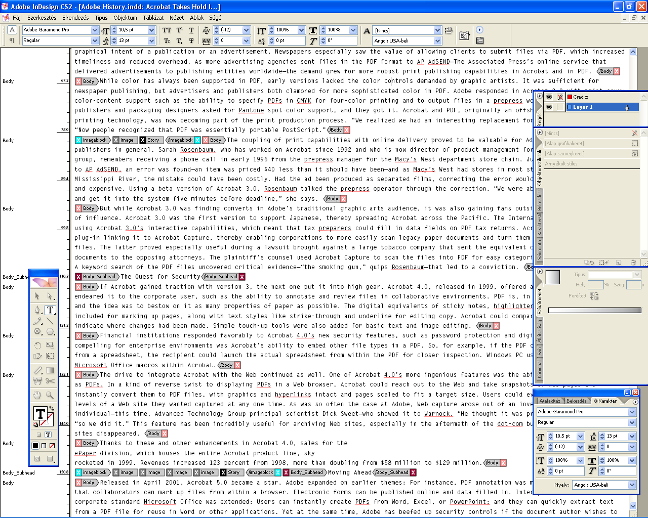Select the Polygon tool in toolbox
648x518 pixels.
50,332
